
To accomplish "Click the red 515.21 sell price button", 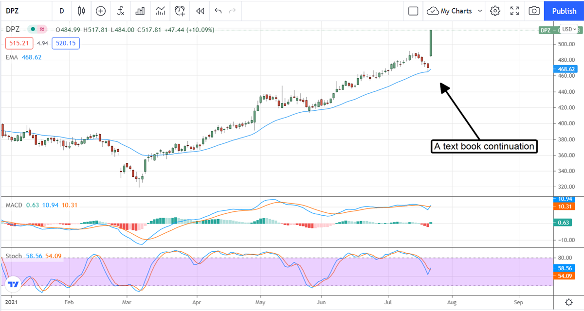I will coord(19,44).
